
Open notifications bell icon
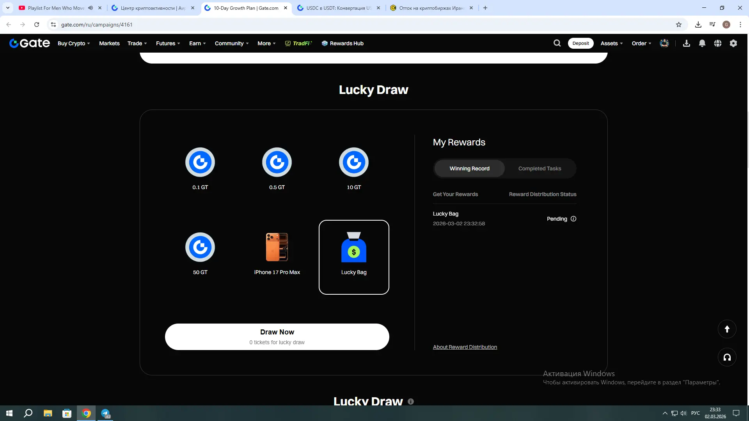pyautogui.click(x=702, y=43)
